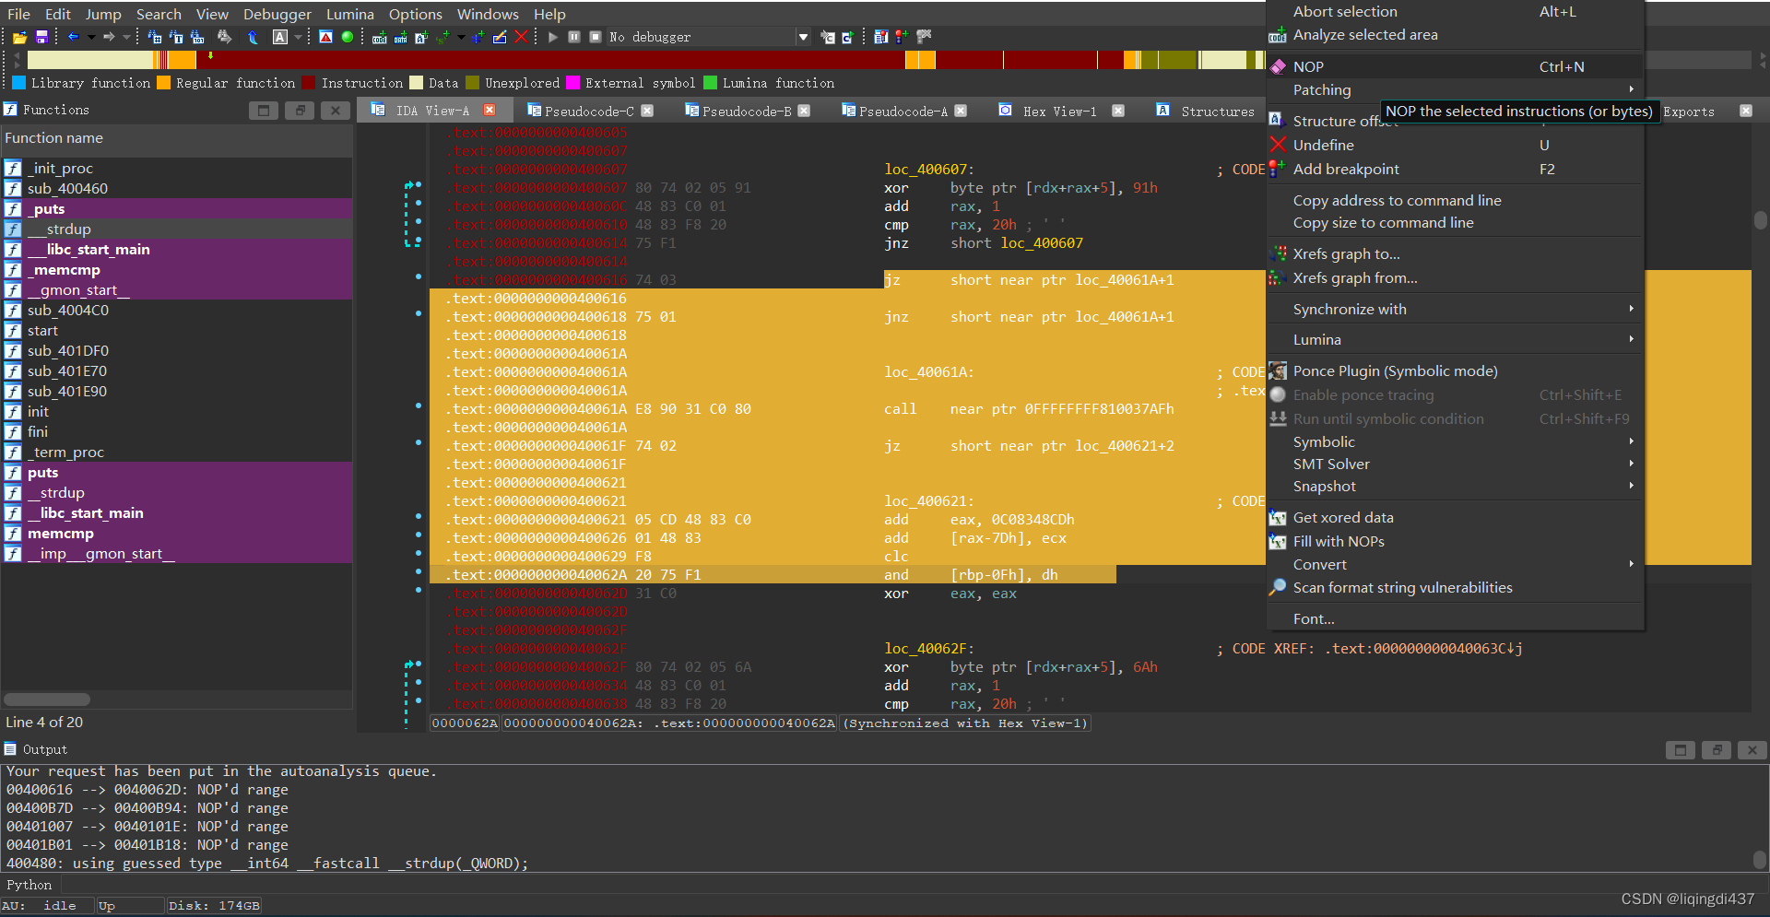Viewport: 1770px width, 917px height.
Task: Apply NOP to the selected instructions
Action: coord(1307,65)
